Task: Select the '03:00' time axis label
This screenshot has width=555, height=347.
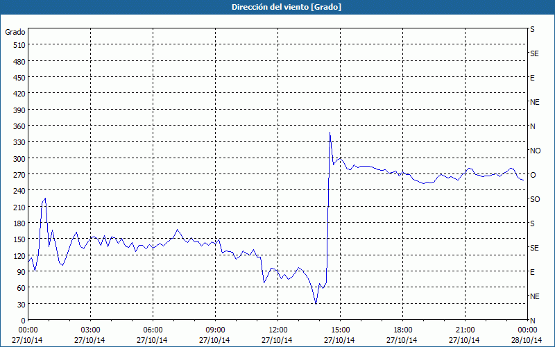Action: click(x=90, y=330)
